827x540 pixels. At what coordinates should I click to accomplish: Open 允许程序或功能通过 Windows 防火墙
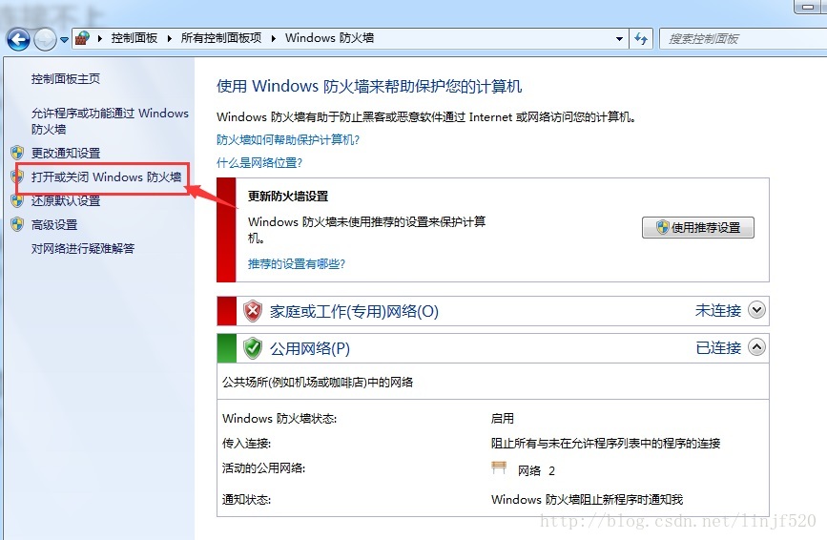[x=110, y=121]
